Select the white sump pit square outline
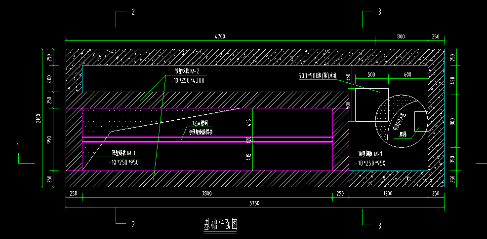The width and height of the screenshot is (487, 239). (372, 105)
